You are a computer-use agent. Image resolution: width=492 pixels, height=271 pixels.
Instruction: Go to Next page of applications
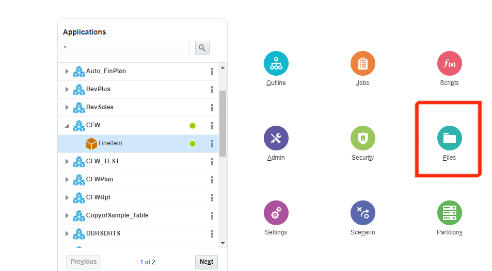click(x=207, y=262)
